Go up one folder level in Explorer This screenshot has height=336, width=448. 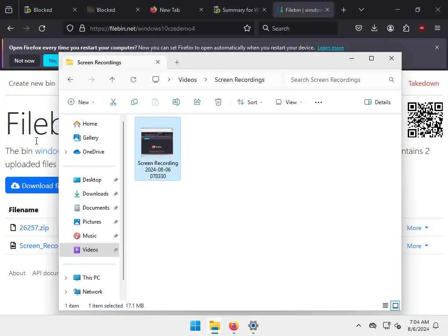tap(112, 80)
